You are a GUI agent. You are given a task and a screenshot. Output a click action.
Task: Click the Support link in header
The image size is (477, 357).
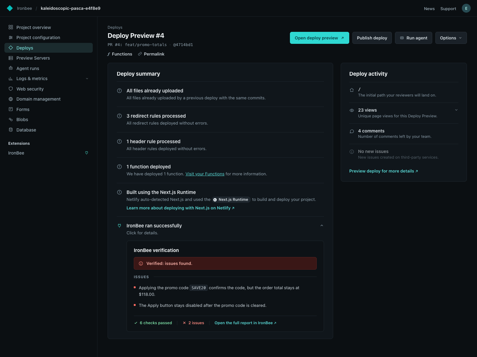[x=448, y=9]
